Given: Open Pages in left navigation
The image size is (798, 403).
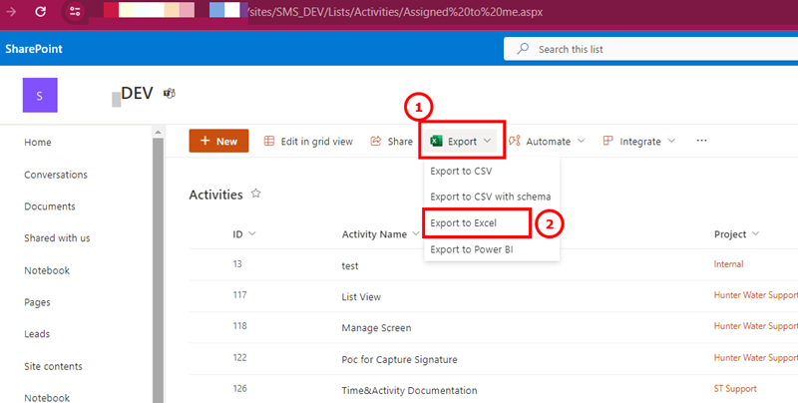Looking at the screenshot, I should coord(37,302).
